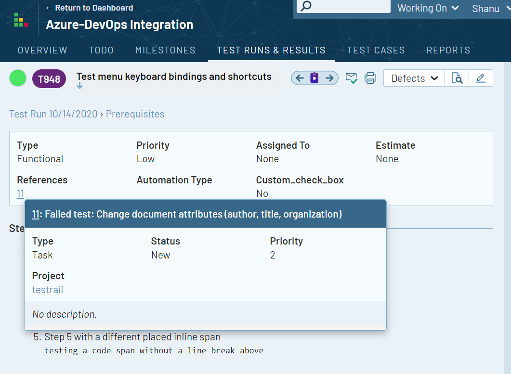Click Return to Dashboard link

click(x=89, y=8)
